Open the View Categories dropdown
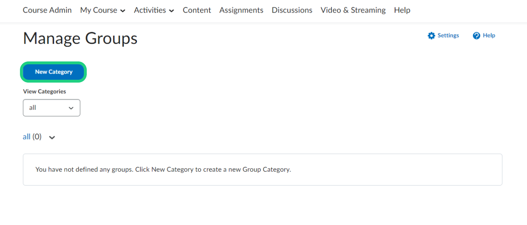527x225 pixels. (51, 108)
